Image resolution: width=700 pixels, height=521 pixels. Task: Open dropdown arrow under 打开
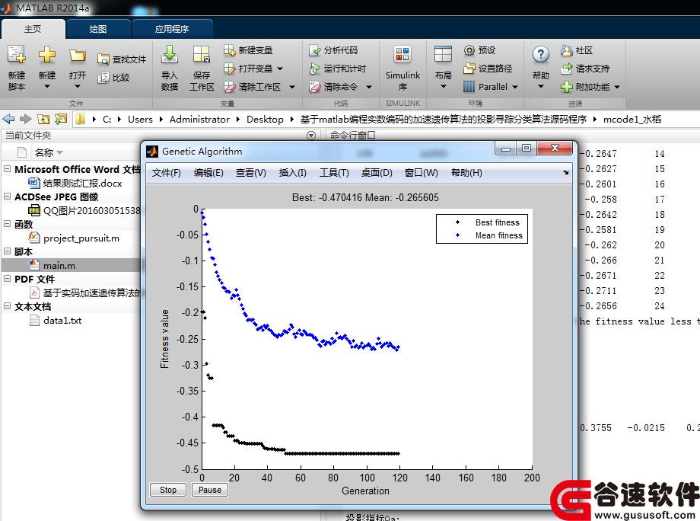pos(78,87)
